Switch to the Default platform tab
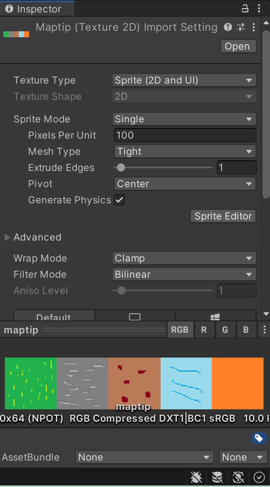This screenshot has height=487, width=270. [54, 315]
